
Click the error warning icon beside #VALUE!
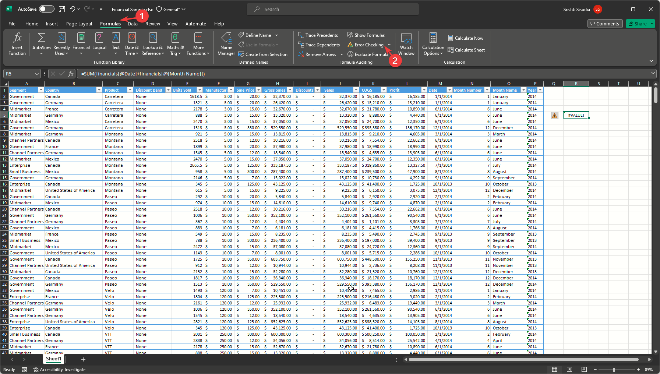point(554,116)
